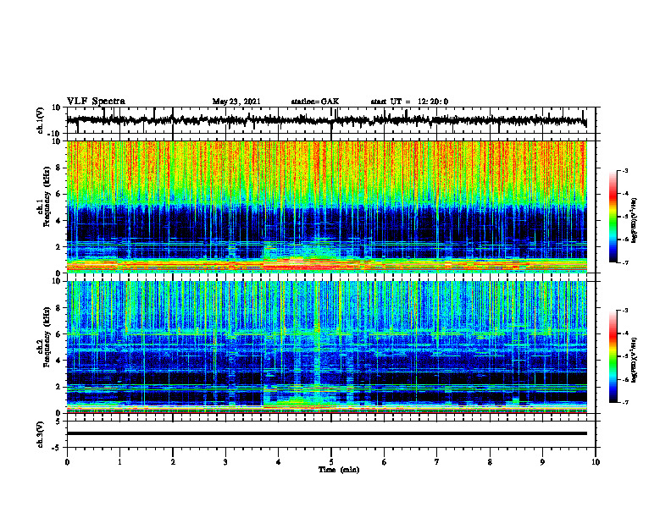The height and width of the screenshot is (518, 671).
Task: Click the color scale bar beside ch.1 spectrogram
Action: point(613,217)
